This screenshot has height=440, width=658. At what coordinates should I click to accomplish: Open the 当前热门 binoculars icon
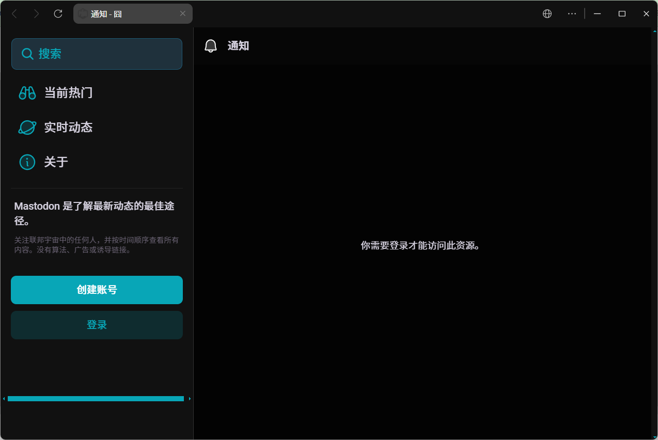(27, 93)
